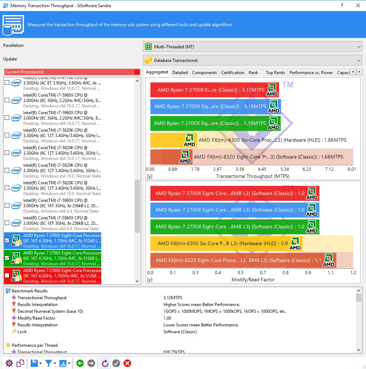Open the Certification tab
The width and height of the screenshot is (366, 369).
[x=233, y=73]
